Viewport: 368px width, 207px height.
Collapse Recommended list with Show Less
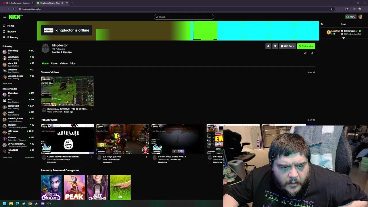30,158
